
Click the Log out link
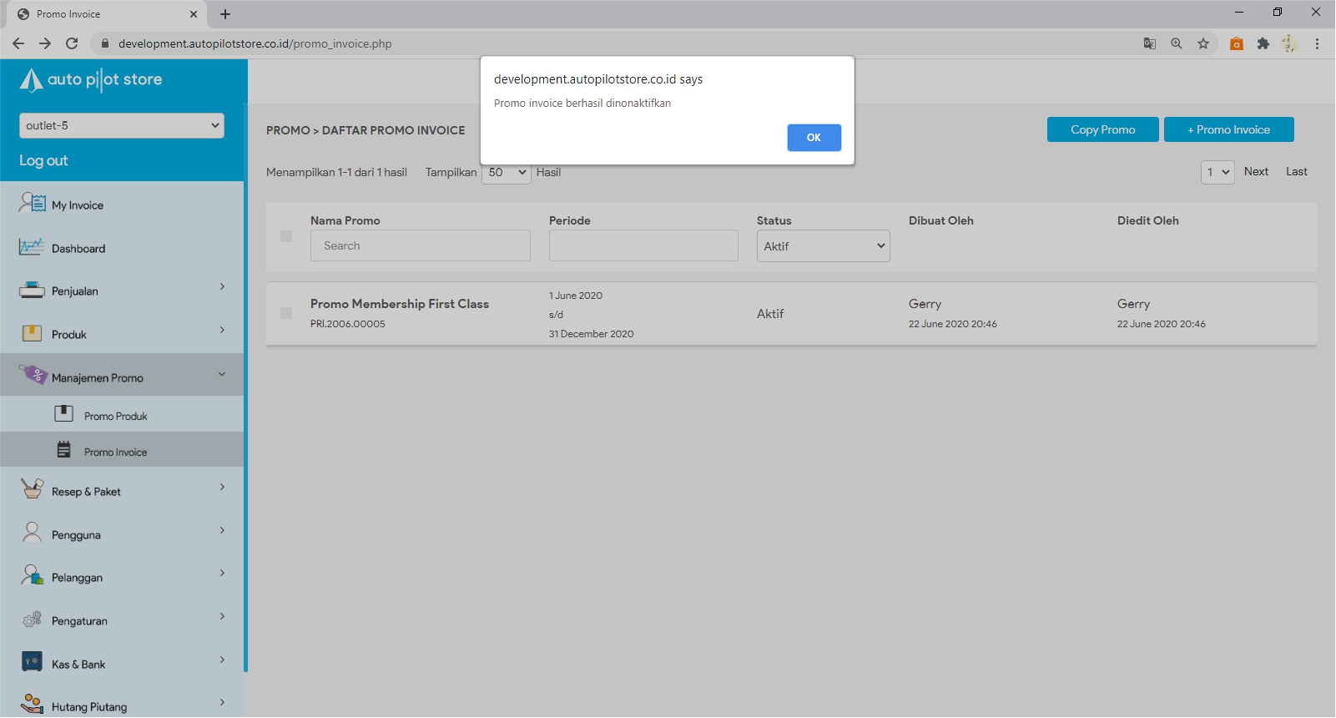click(43, 160)
